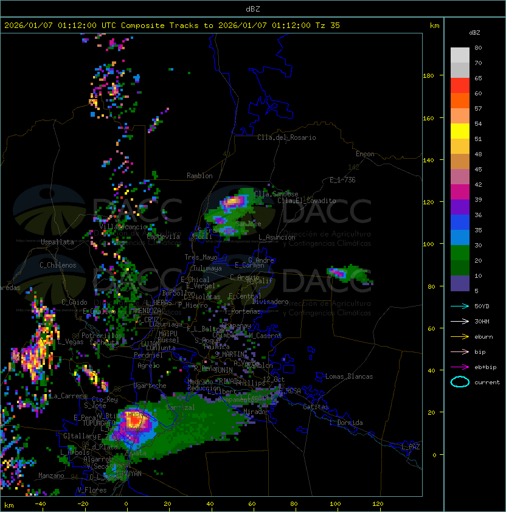
Task: Click the 180 km tick on vertical axis
Action: click(428, 76)
